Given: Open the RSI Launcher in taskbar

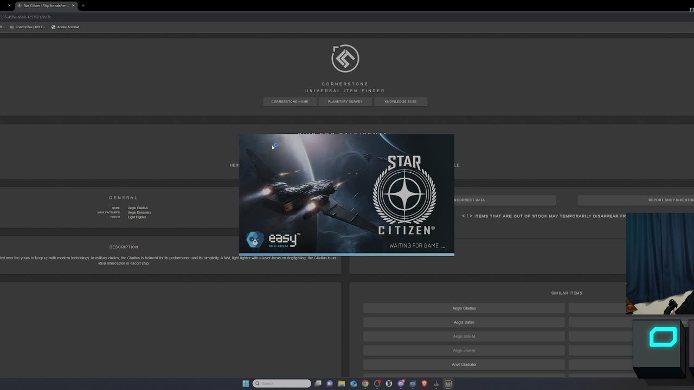Looking at the screenshot, I should [413, 383].
